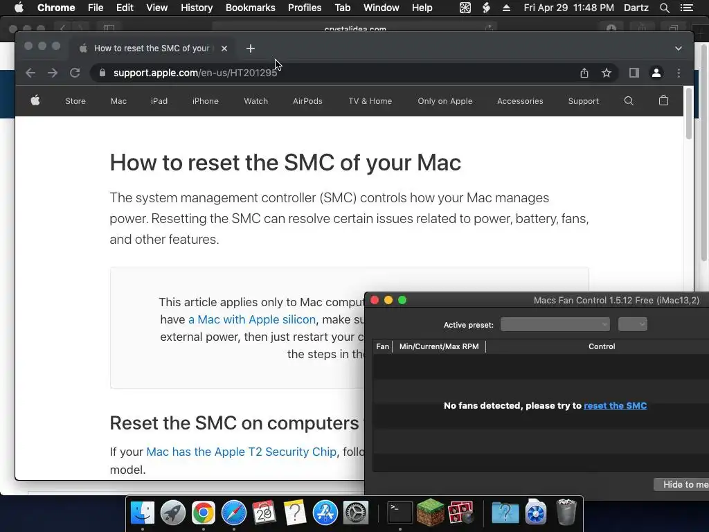
Task: View site security lock info
Action: point(102,73)
